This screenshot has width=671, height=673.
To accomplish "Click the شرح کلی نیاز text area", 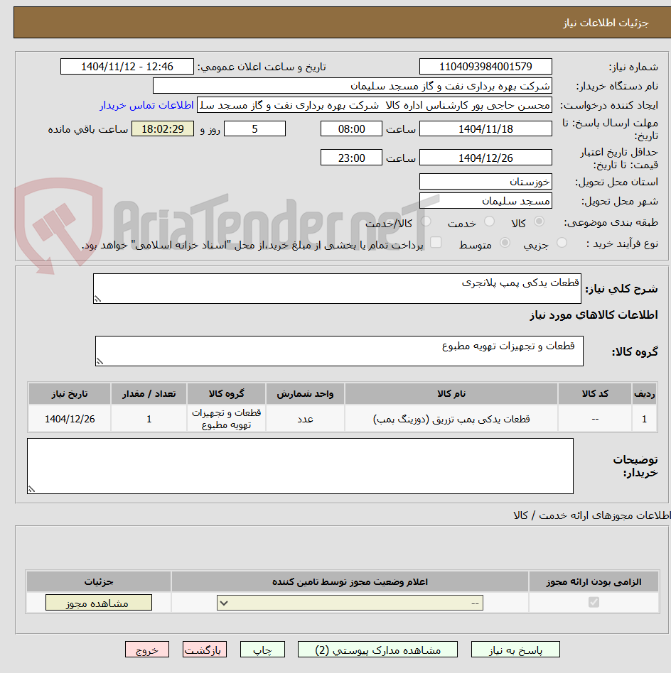I will [x=337, y=288].
